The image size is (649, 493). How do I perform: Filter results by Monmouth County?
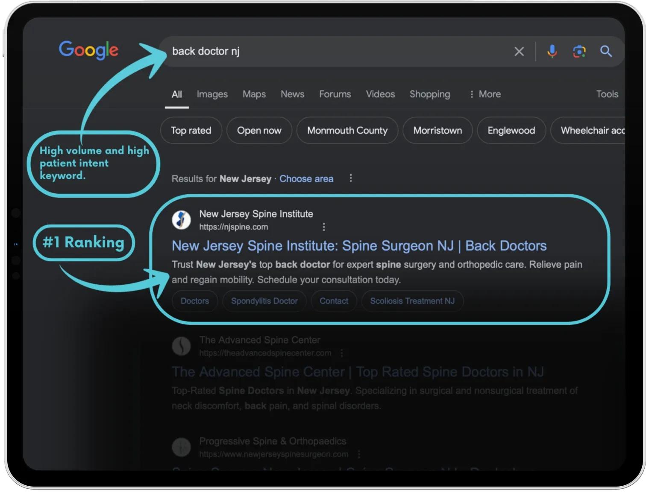pyautogui.click(x=347, y=131)
